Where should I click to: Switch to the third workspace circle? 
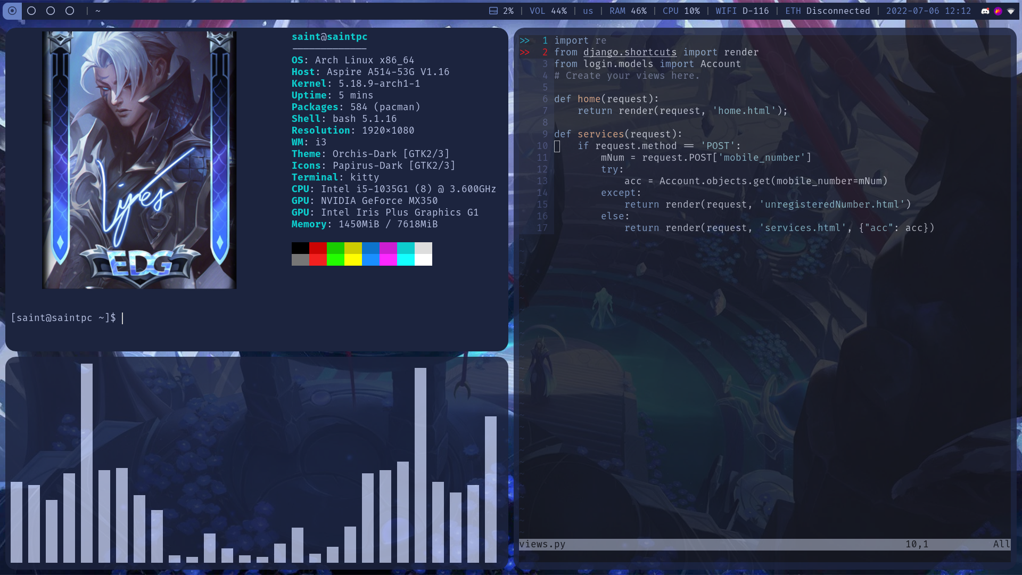pyautogui.click(x=51, y=11)
